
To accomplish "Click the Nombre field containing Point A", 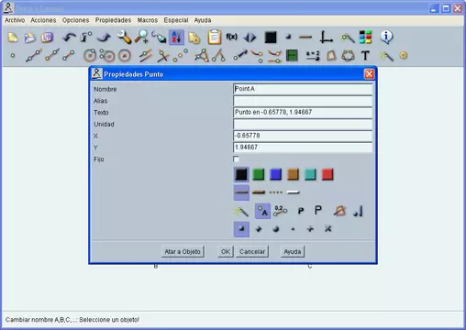I will tap(303, 89).
